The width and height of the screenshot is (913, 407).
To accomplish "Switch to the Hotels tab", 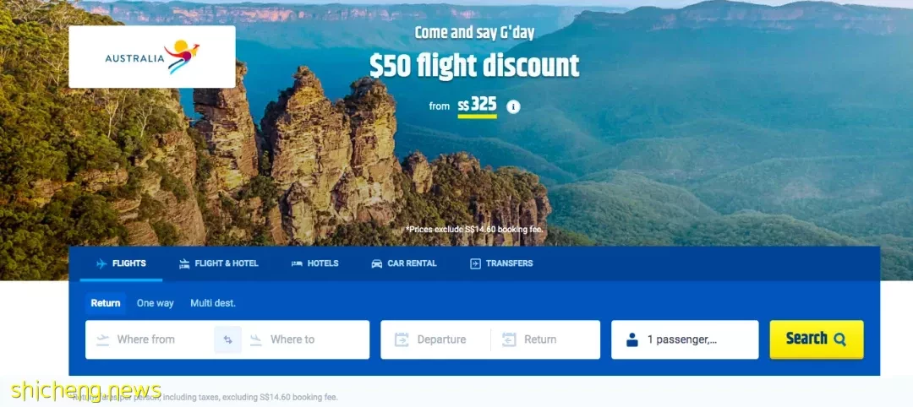I will [315, 263].
